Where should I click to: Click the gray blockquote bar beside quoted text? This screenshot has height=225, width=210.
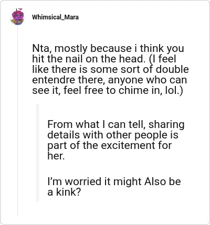tap(37, 153)
